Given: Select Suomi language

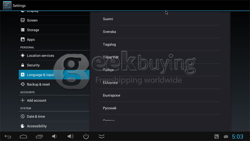Looking at the screenshot, I should pos(160,19).
